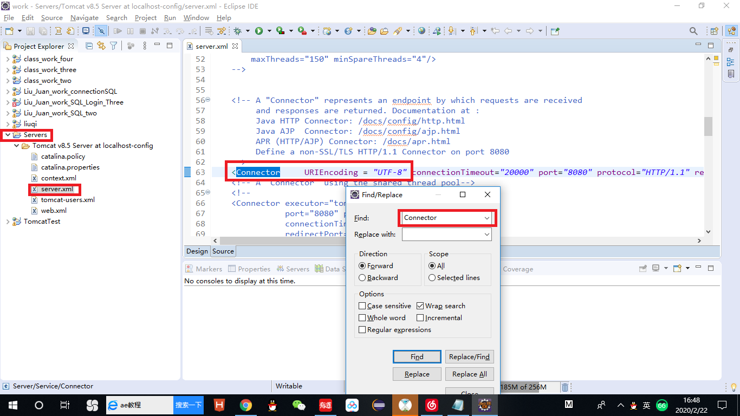The image size is (740, 416).
Task: Click the editor horizontal scrollbar
Action: point(458,240)
